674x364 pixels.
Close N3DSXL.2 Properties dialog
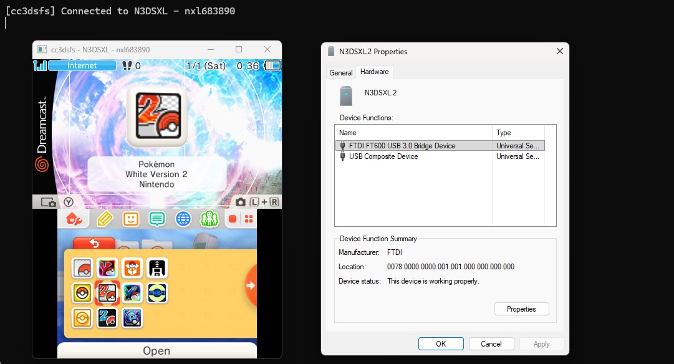coord(560,51)
